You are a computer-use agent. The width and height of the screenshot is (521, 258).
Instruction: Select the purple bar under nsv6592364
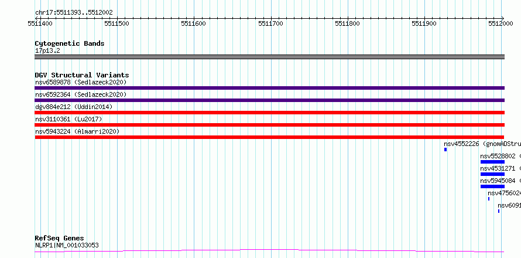tap(269, 100)
